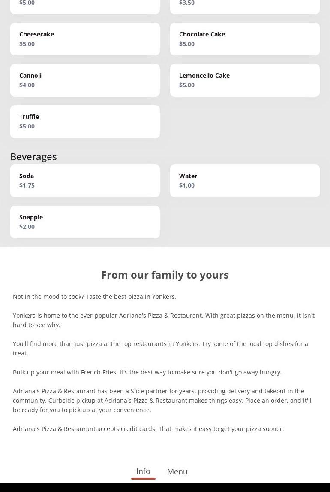
Task: Click the paragraph mentioning Slice partner
Action: 162,400
